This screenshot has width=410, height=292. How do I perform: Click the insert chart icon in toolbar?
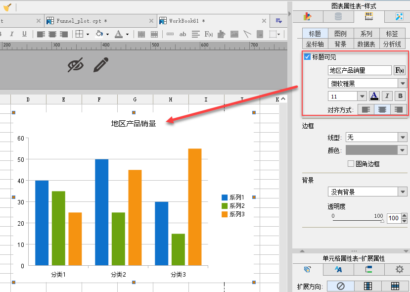tap(221, 34)
